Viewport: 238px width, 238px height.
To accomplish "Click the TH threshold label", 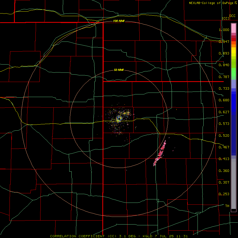I will [227, 206].
